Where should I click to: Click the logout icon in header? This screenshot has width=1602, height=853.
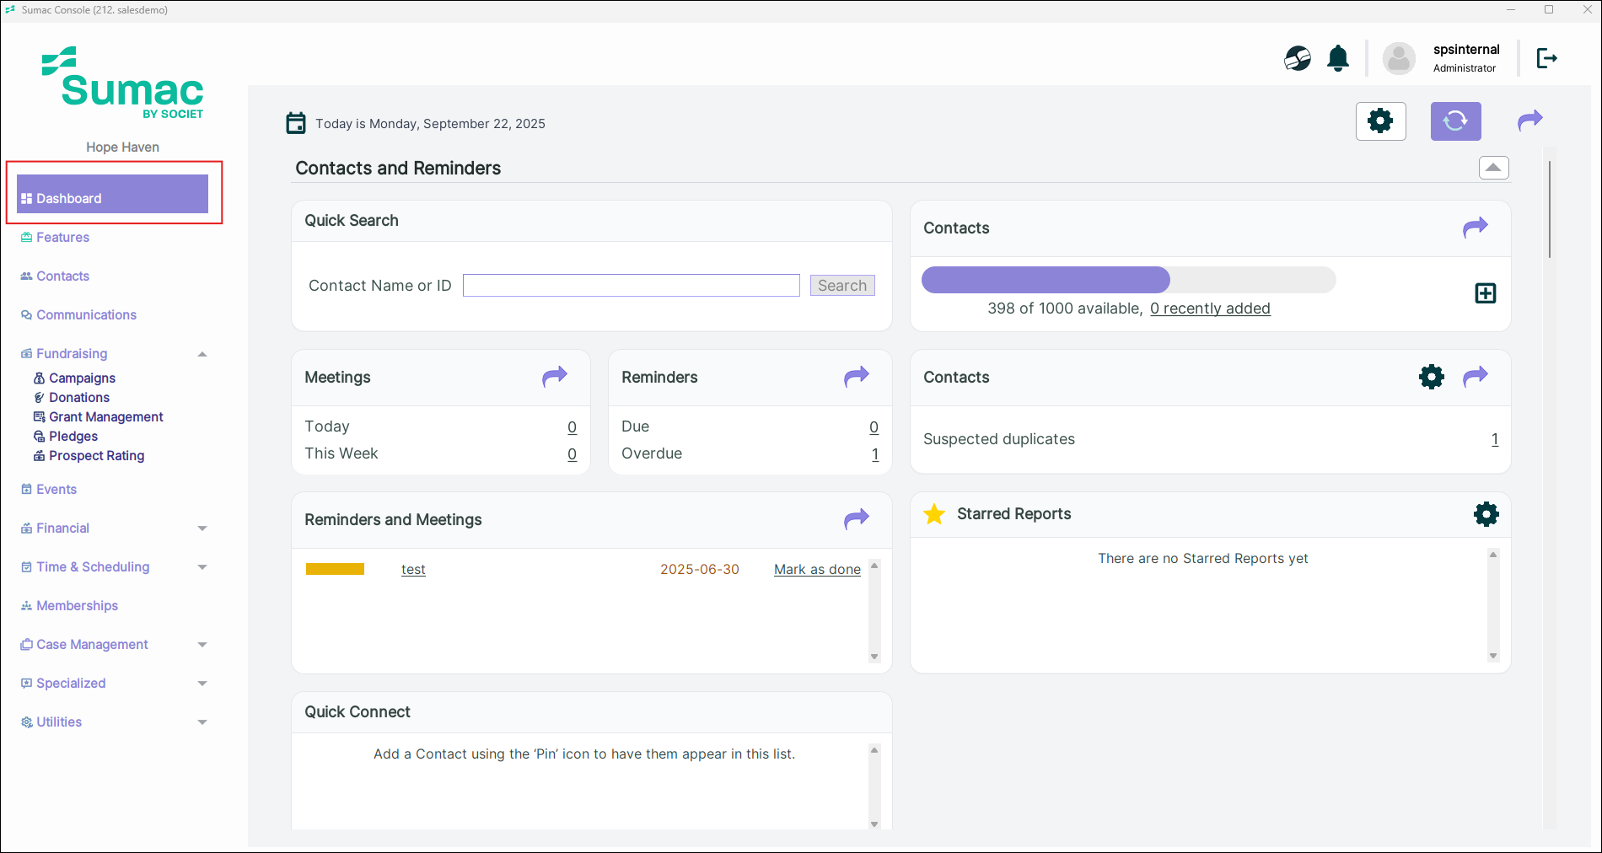[1546, 58]
